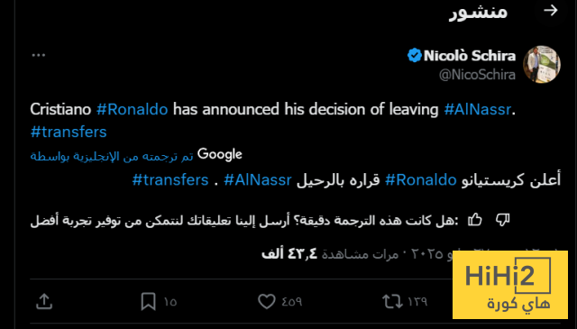Click the HiHi2 logo watermark
The width and height of the screenshot is (577, 329).
pyautogui.click(x=510, y=285)
